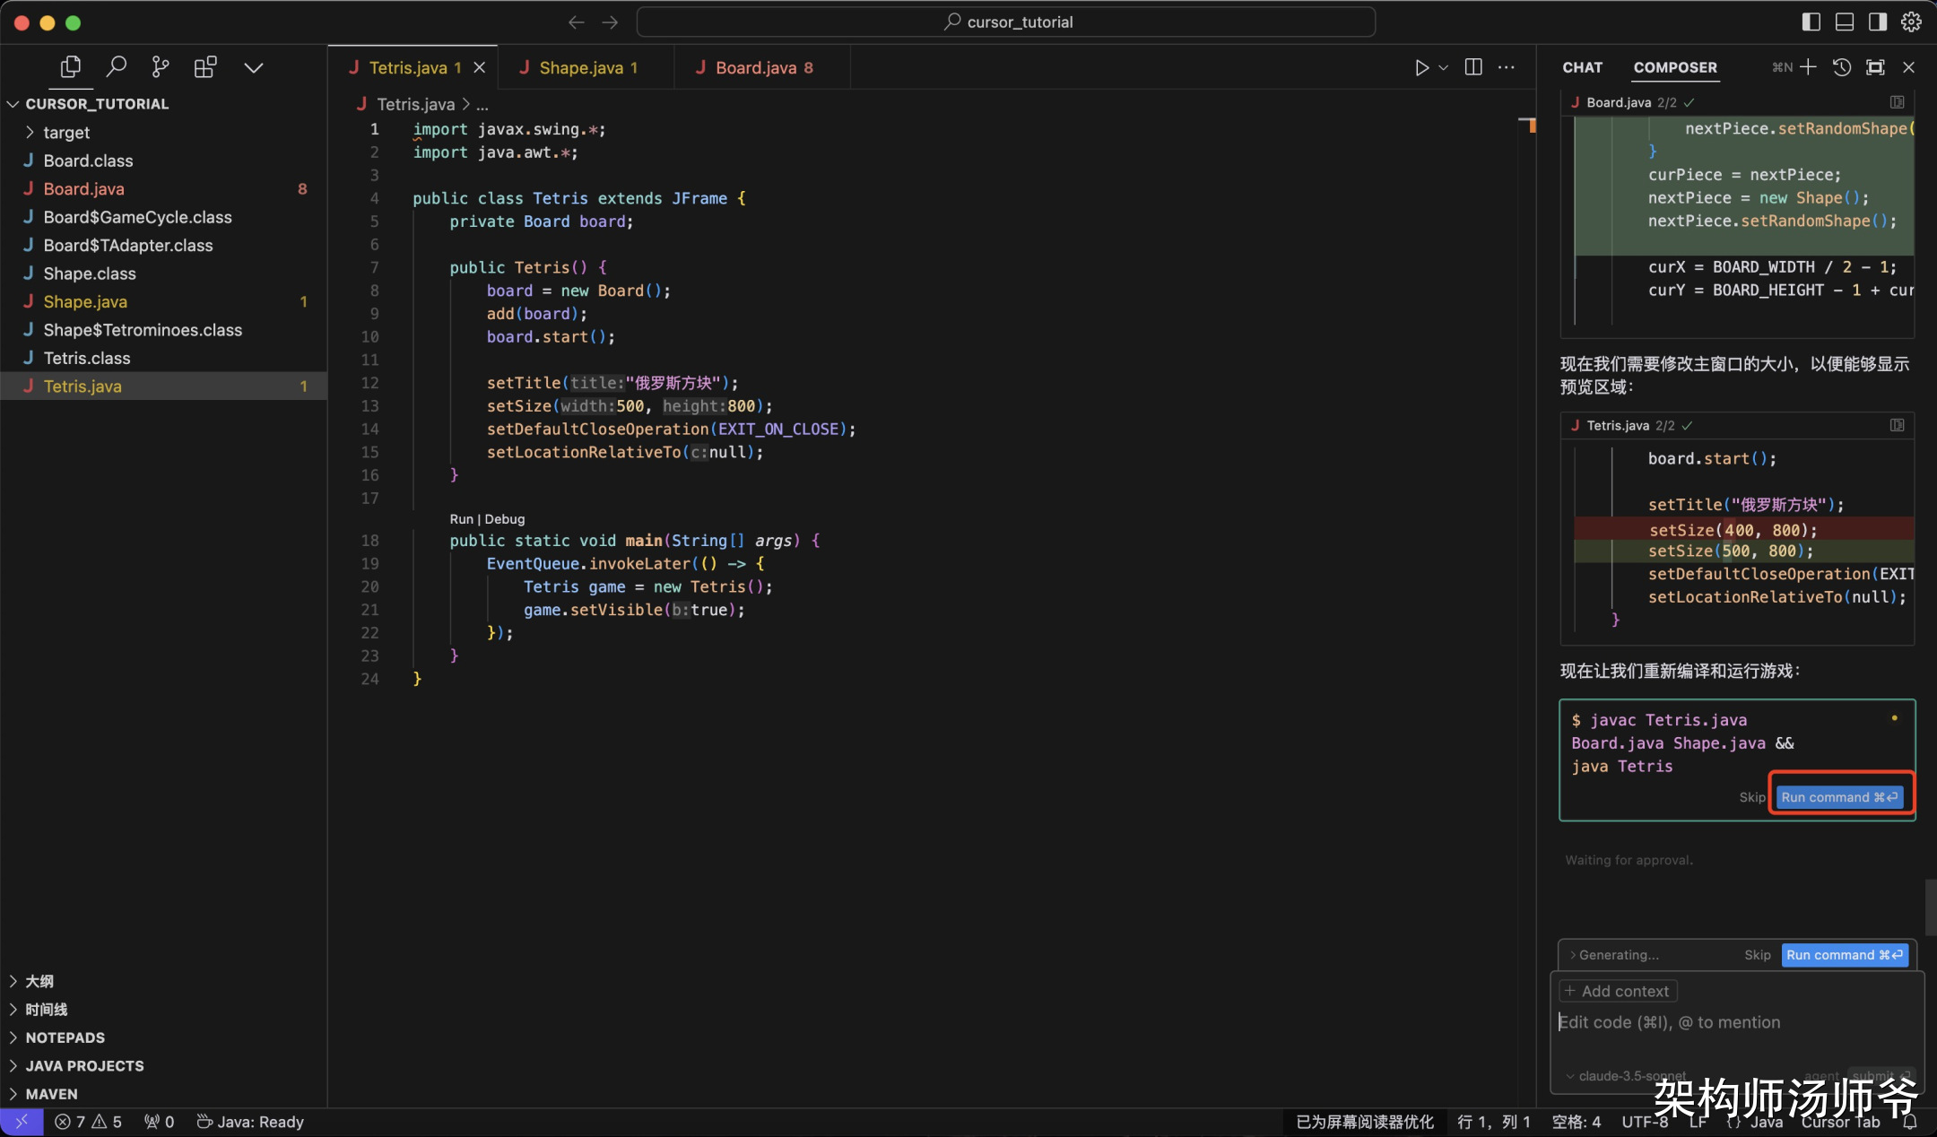Image resolution: width=1937 pixels, height=1137 pixels.
Task: Split the editor to the right
Action: click(x=1472, y=67)
